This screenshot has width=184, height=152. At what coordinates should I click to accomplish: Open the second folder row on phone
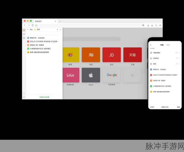pos(165,58)
